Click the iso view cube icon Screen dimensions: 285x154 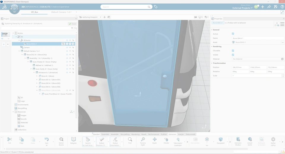tap(207, 139)
